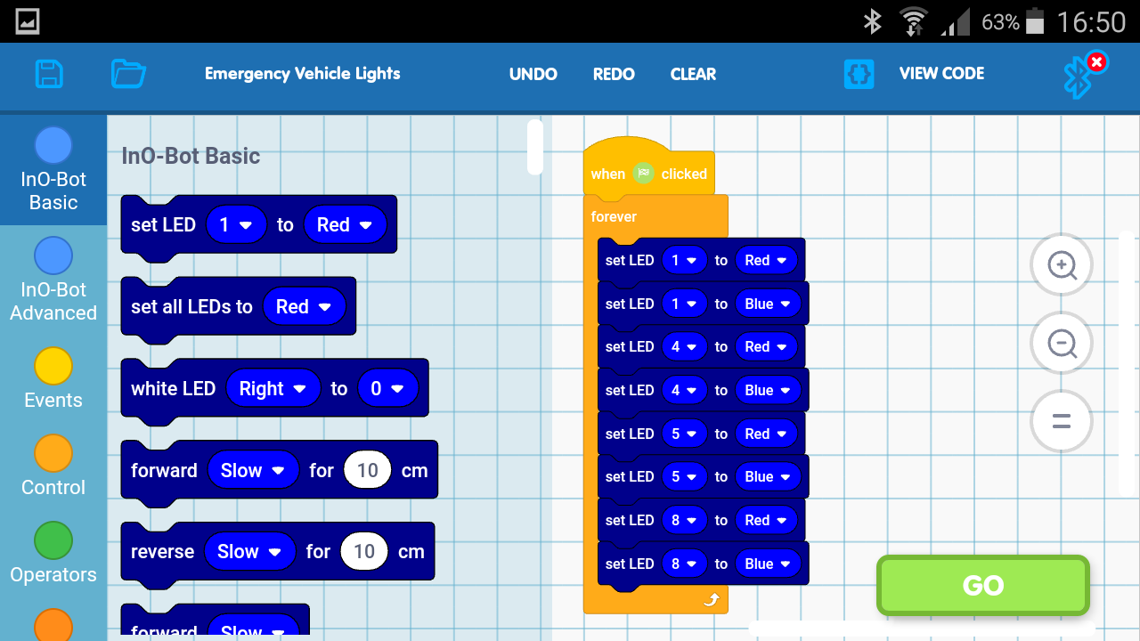Open the 0 value dropdown in white LED block

point(387,389)
